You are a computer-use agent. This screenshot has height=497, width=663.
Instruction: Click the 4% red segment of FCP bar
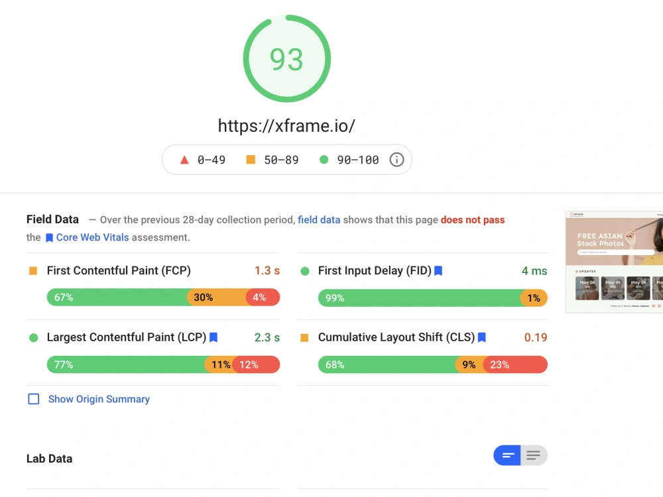click(x=263, y=297)
